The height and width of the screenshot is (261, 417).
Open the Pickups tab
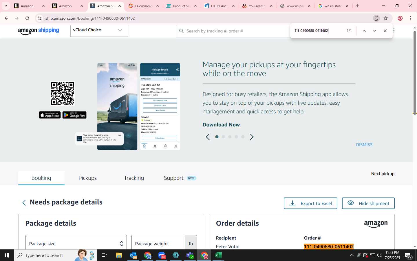pos(88,178)
